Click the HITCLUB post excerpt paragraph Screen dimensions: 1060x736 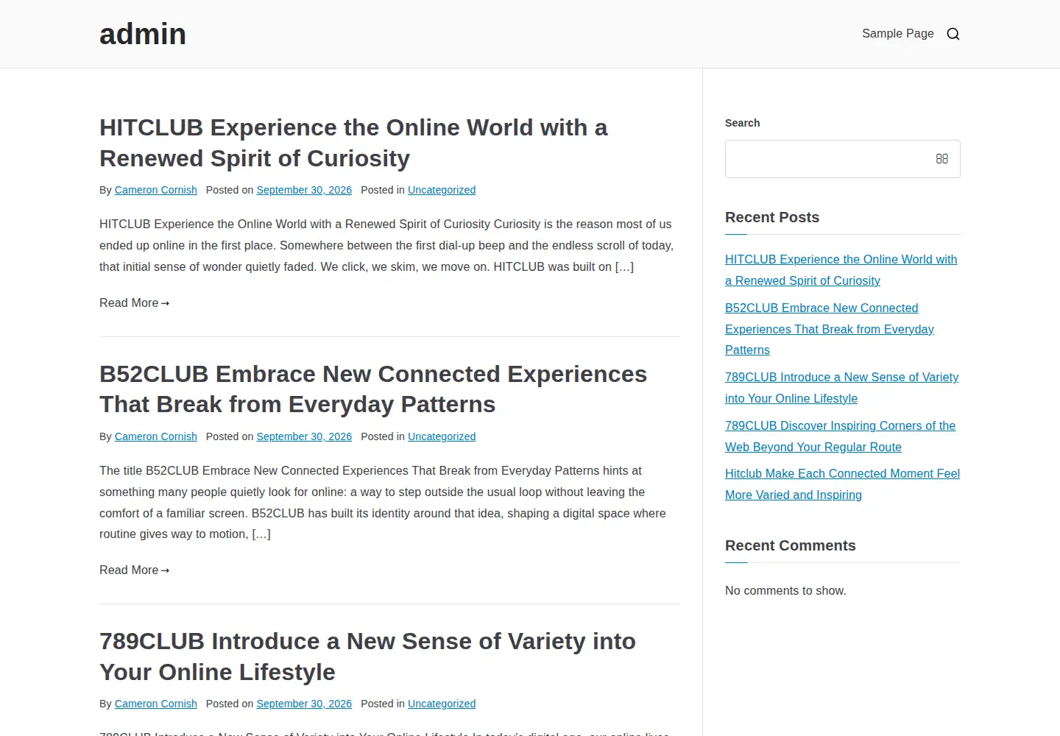point(388,245)
